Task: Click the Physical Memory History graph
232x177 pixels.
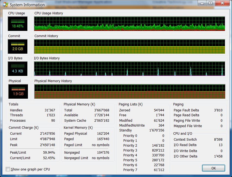Action: point(130,91)
